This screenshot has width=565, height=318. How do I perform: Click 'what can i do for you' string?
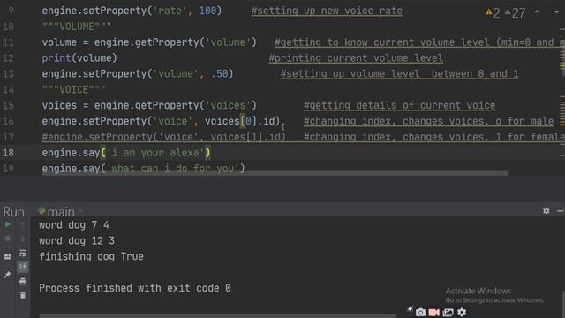tap(173, 169)
